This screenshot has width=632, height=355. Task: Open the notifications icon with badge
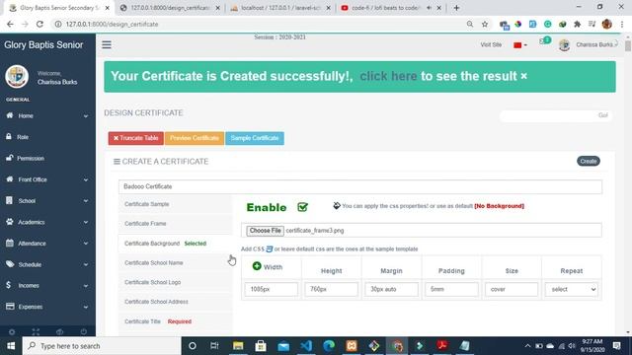[544, 41]
